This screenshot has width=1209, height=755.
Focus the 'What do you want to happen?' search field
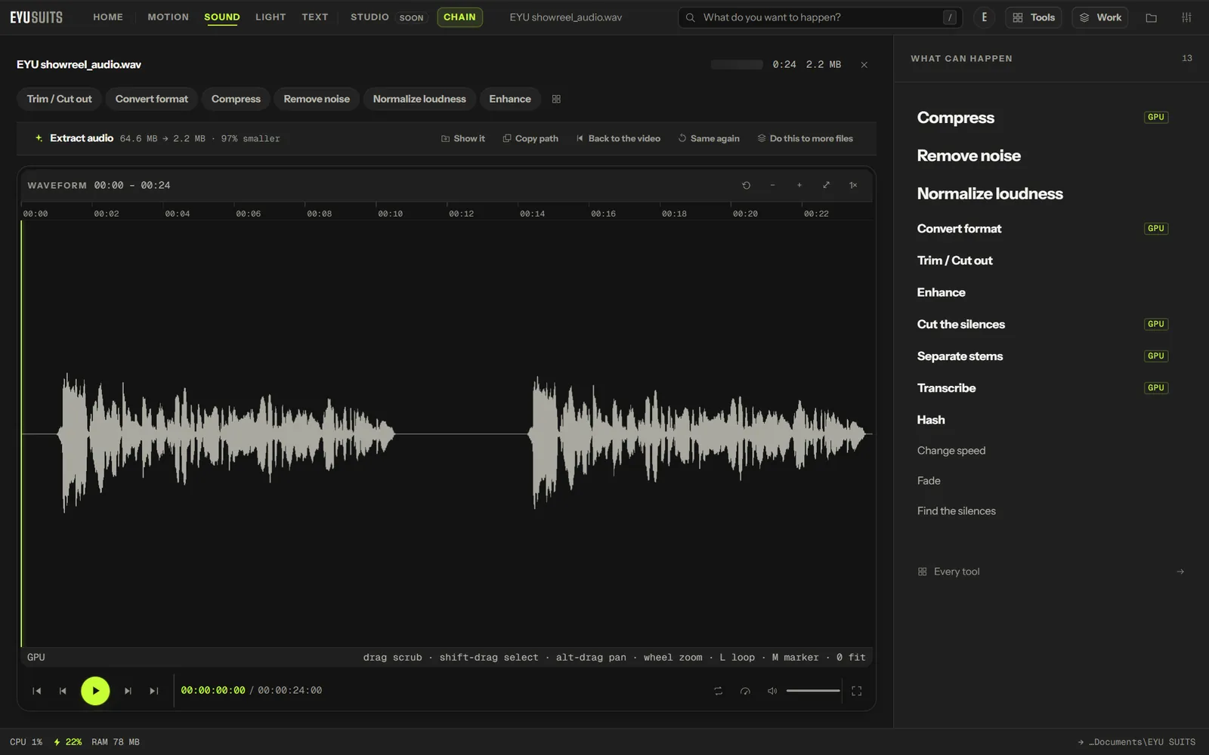(x=820, y=17)
